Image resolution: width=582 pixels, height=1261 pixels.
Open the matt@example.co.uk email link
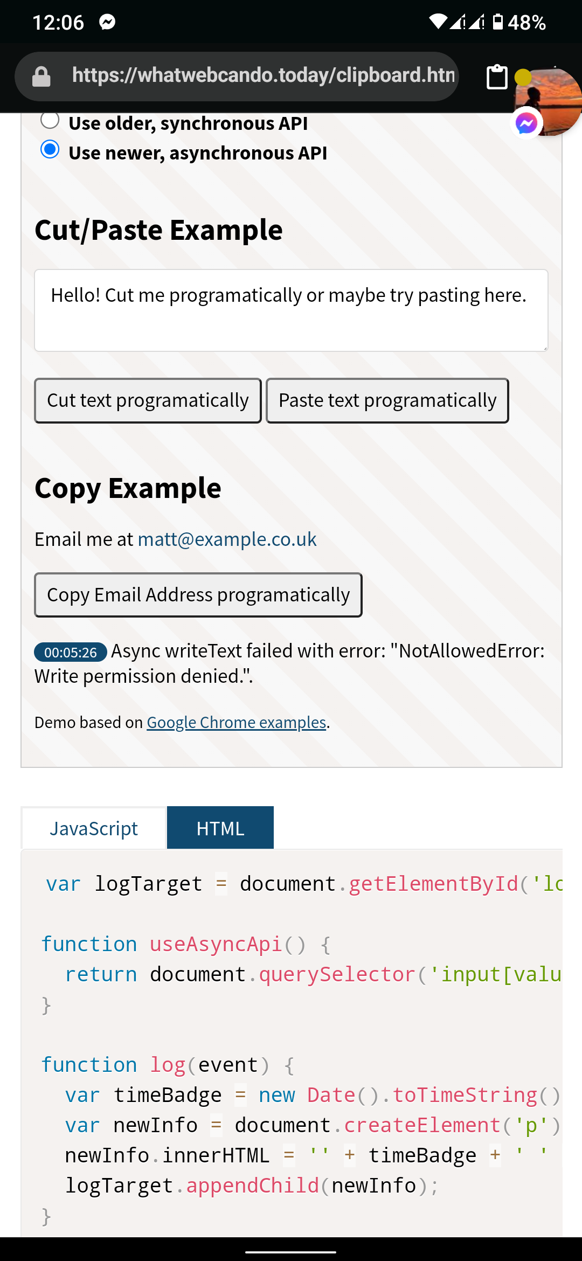pyautogui.click(x=227, y=539)
